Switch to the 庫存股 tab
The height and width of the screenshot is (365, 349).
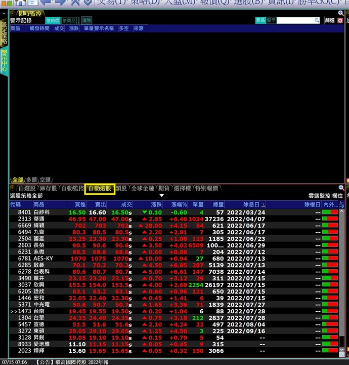point(48,188)
